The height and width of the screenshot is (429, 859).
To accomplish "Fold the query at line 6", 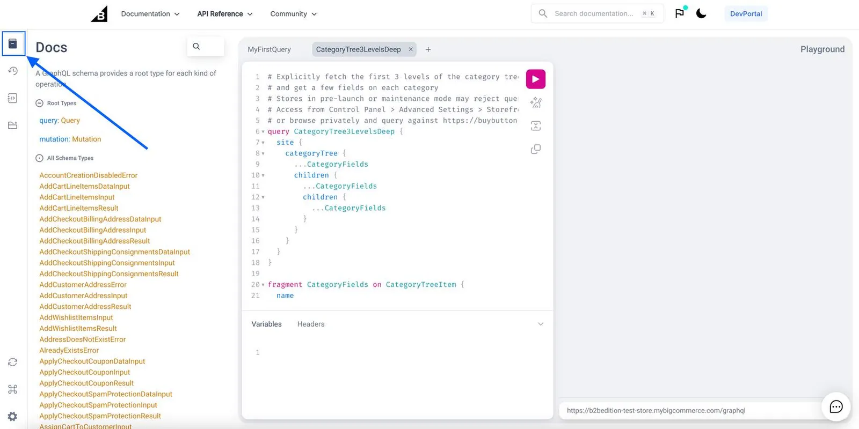I will pyautogui.click(x=263, y=132).
